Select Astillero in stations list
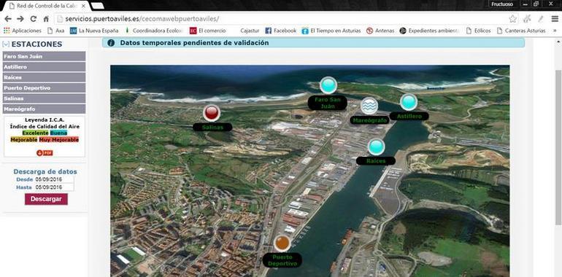Viewport: 562px width, 277px height. [x=44, y=67]
